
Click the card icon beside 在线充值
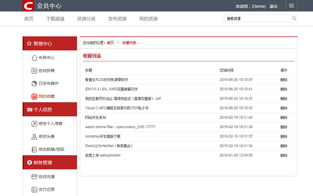(x=34, y=177)
